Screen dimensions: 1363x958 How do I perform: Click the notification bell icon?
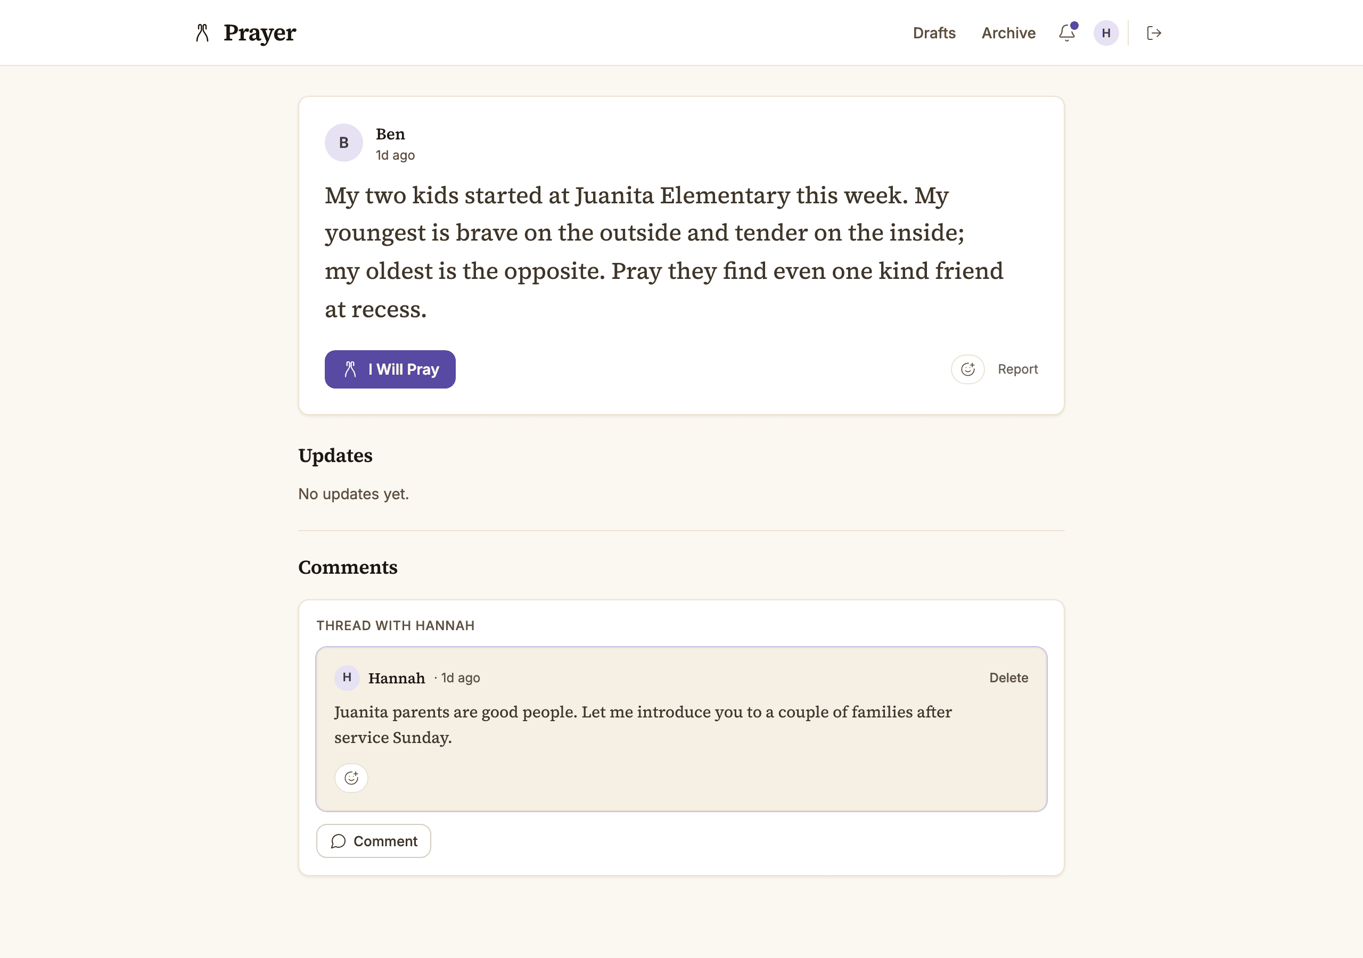[x=1067, y=33]
